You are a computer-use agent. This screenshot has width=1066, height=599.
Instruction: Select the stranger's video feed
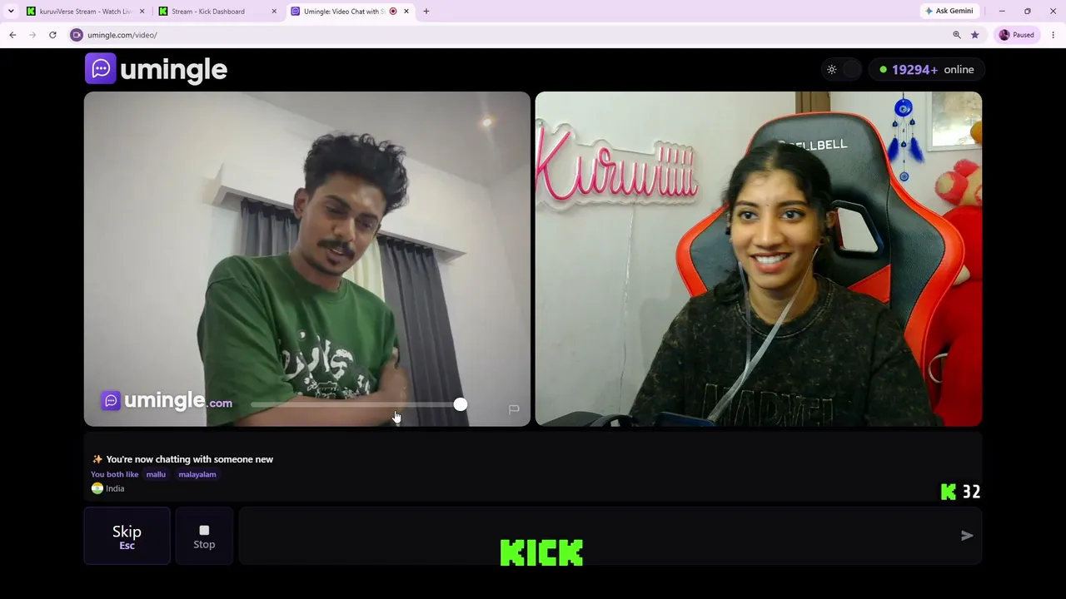coord(307,259)
